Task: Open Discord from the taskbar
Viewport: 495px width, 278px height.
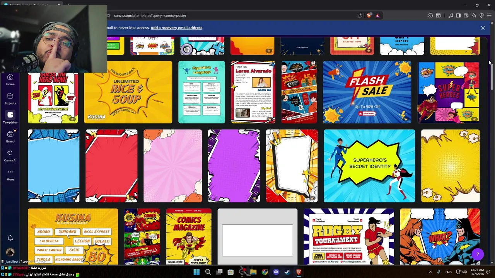Action: point(276,272)
